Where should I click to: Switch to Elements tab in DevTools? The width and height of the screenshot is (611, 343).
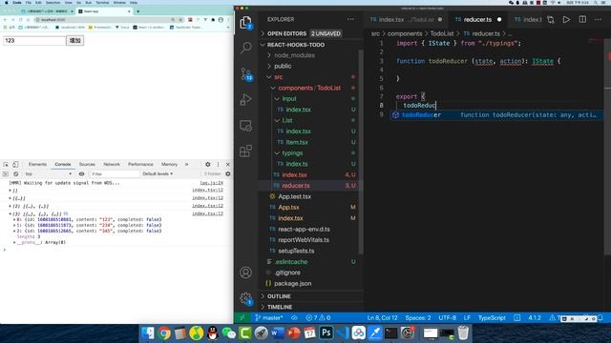pyautogui.click(x=37, y=165)
